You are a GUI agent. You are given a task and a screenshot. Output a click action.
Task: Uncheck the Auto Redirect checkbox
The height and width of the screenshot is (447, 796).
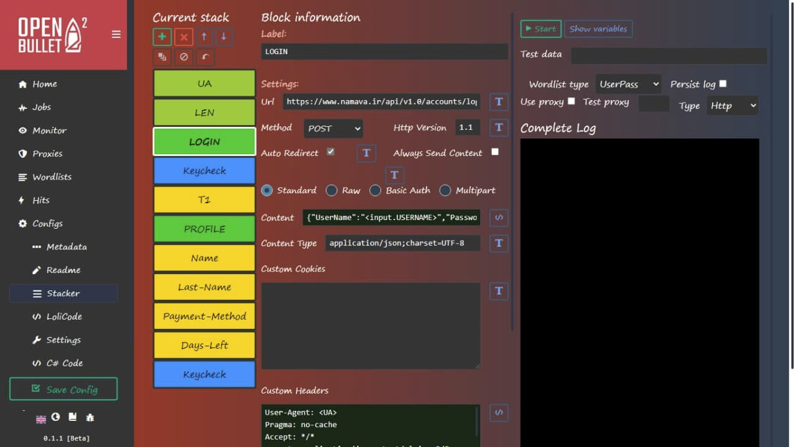pos(331,152)
